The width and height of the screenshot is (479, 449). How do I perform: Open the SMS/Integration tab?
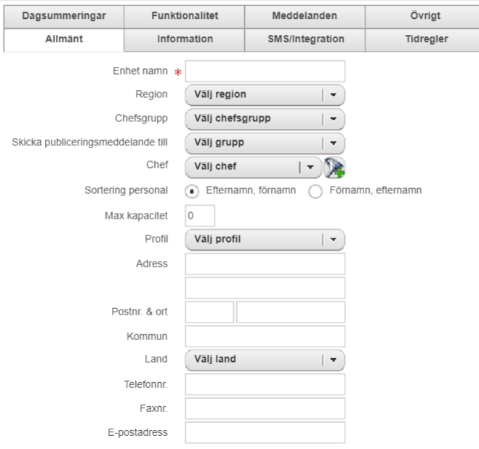point(304,39)
